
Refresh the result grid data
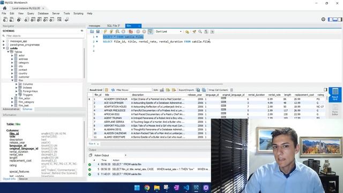pyautogui.click(x=113, y=90)
